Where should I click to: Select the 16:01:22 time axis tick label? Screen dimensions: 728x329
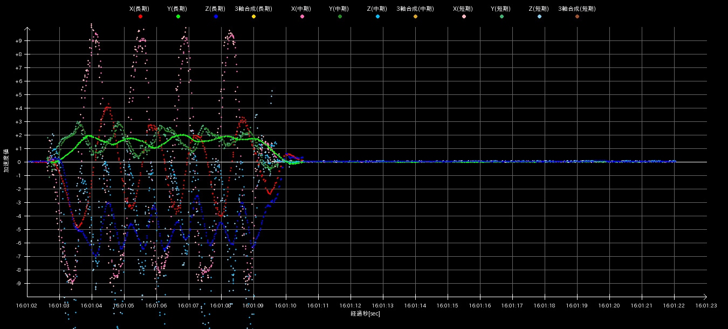coord(674,305)
